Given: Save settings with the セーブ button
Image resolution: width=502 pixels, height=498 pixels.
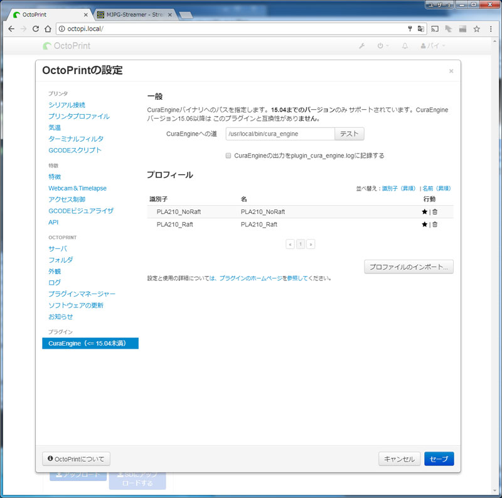Looking at the screenshot, I should pyautogui.click(x=439, y=459).
